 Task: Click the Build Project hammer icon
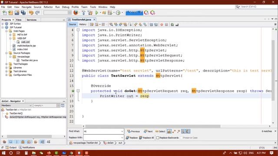click(x=83, y=13)
